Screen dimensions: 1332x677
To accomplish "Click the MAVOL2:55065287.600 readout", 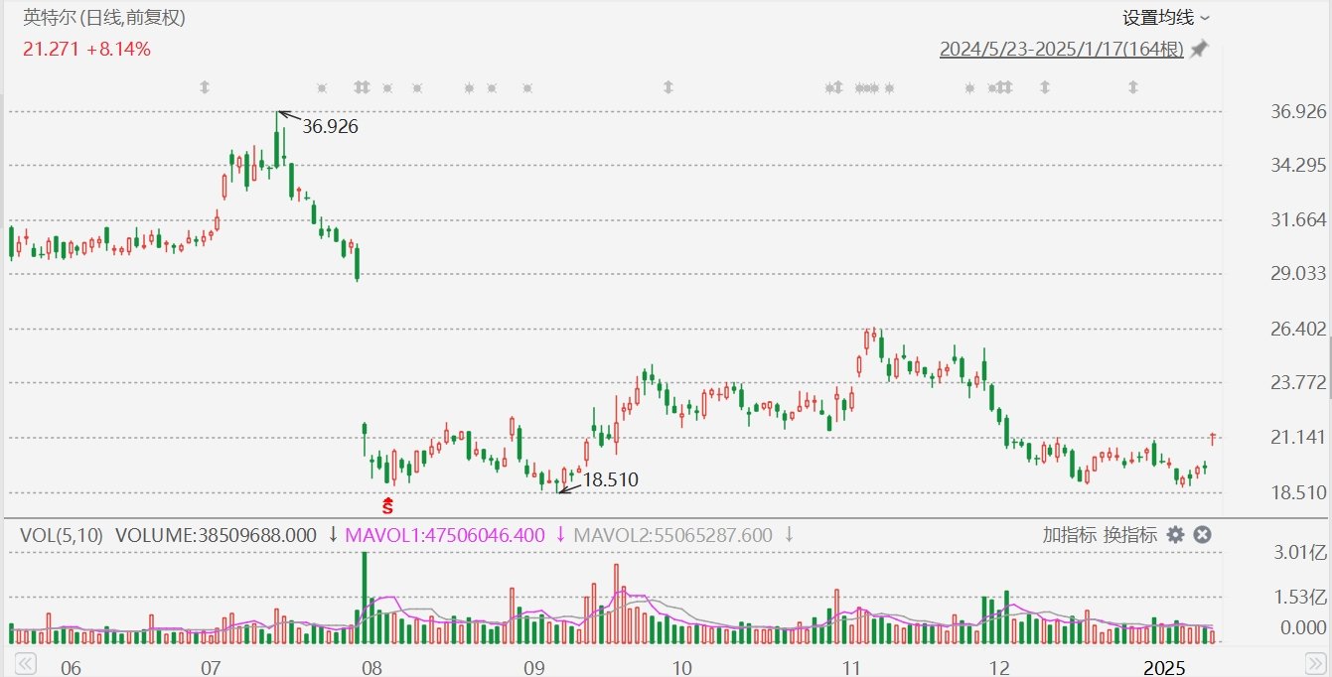I will point(672,535).
